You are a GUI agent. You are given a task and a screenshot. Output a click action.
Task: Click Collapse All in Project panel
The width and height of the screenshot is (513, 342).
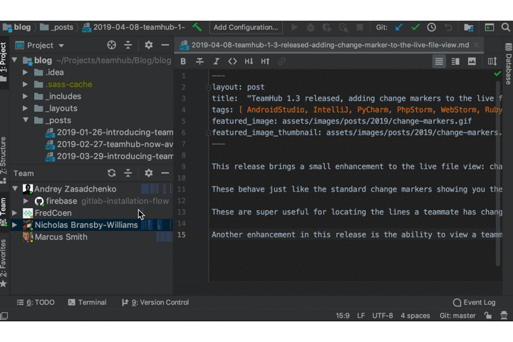(128, 45)
